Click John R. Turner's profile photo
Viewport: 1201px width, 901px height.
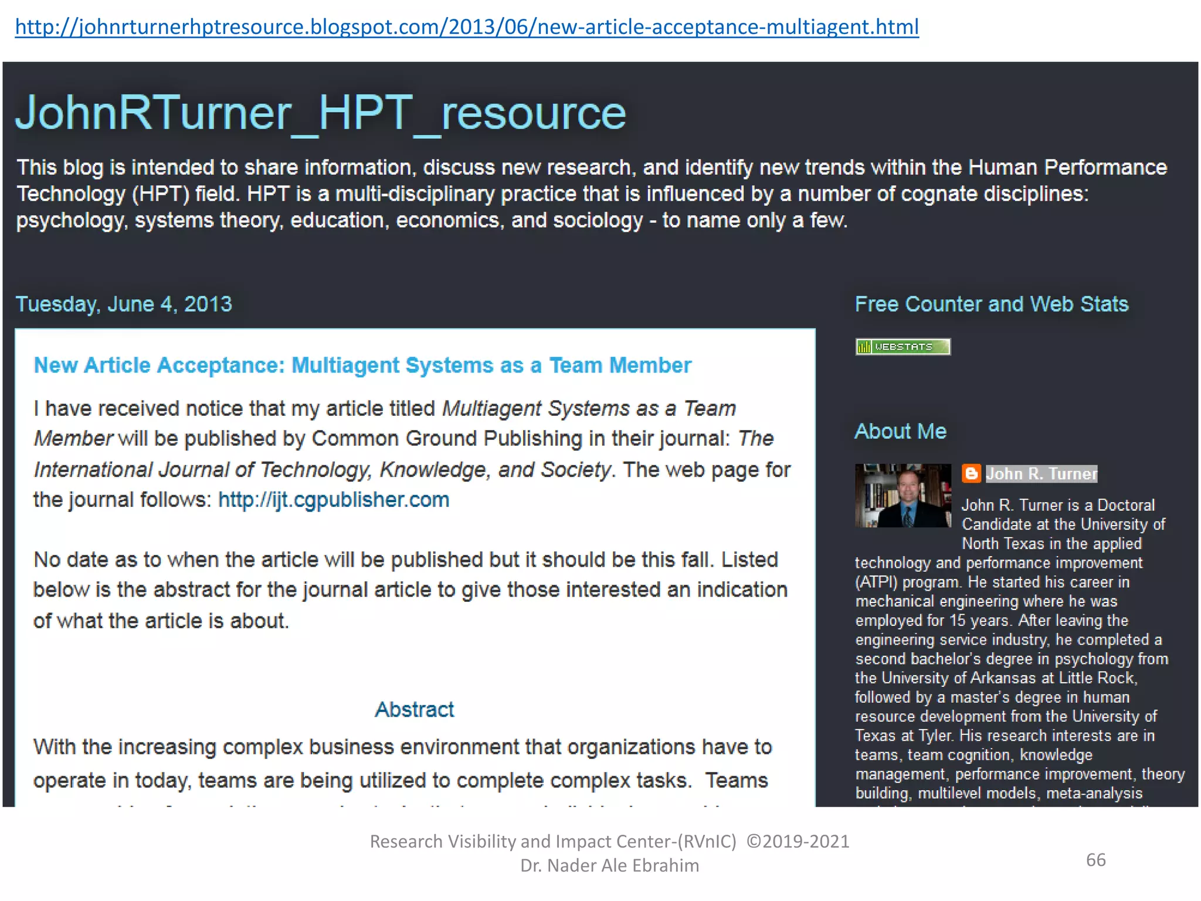[x=903, y=496]
